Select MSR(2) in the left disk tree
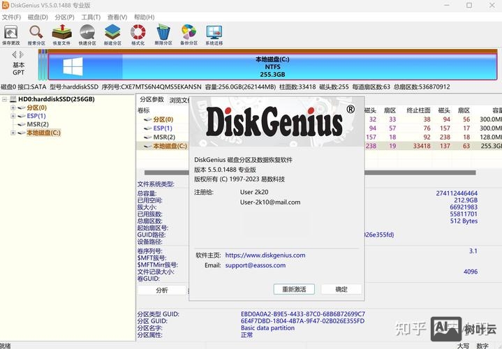Viewport: 502px width, 349px height. [x=38, y=124]
